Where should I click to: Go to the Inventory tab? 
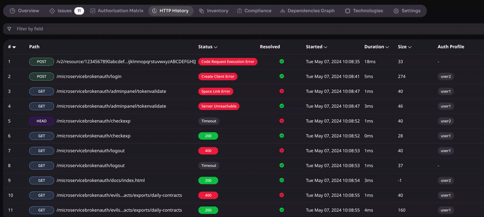(x=214, y=11)
